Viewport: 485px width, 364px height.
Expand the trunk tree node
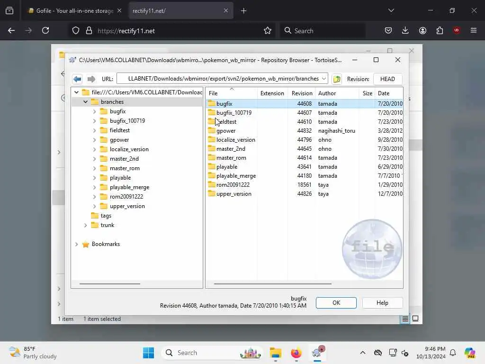[85, 225]
